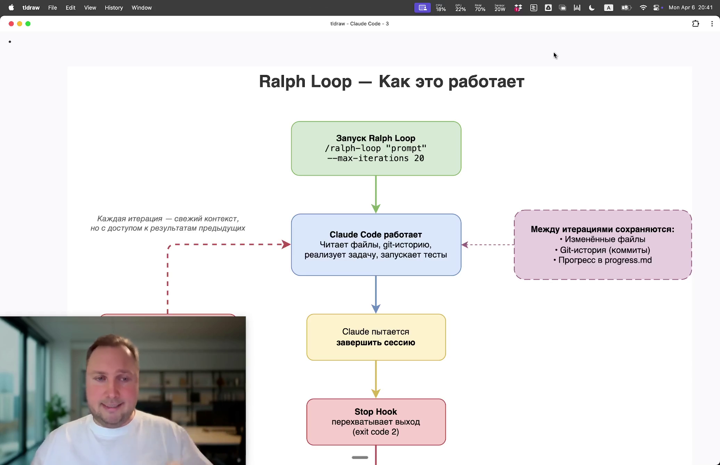
Task: Select the title 'Ralph Loop — Как это работает'
Action: (x=392, y=82)
